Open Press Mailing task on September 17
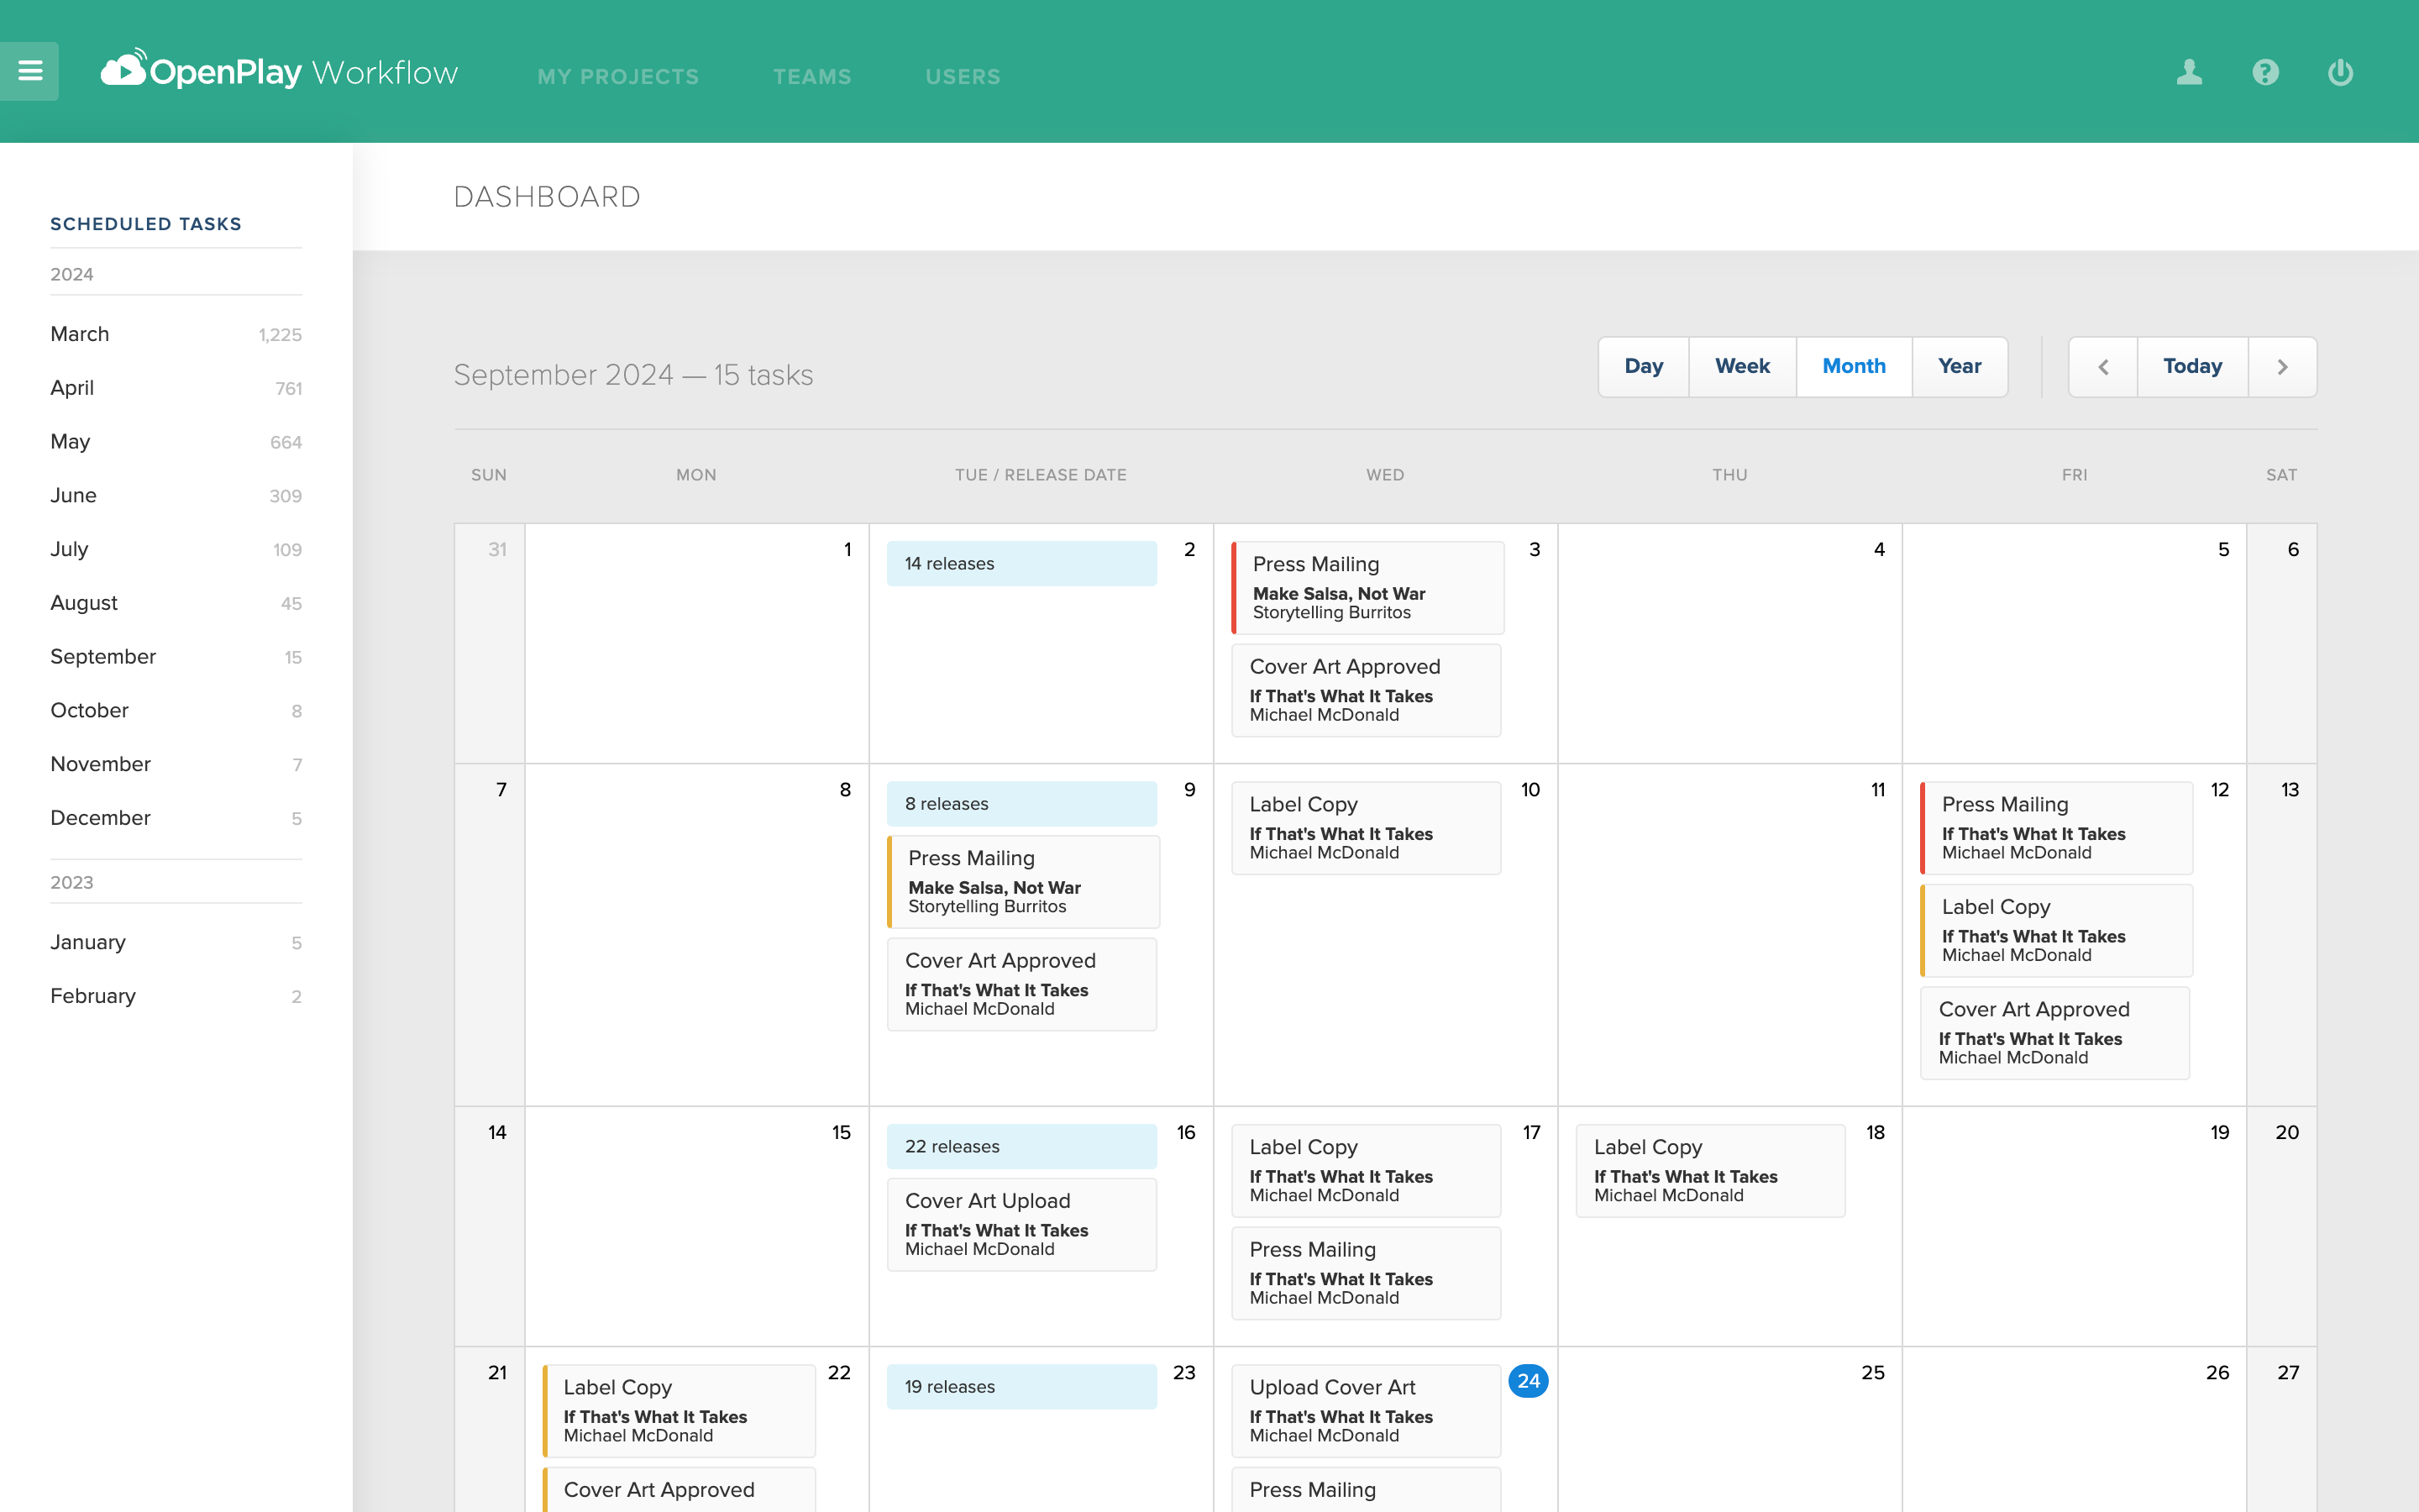Image resolution: width=2419 pixels, height=1512 pixels. tap(1367, 1274)
